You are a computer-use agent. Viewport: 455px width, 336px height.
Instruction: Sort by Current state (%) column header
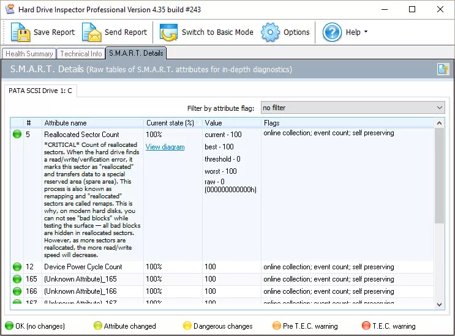click(173, 123)
